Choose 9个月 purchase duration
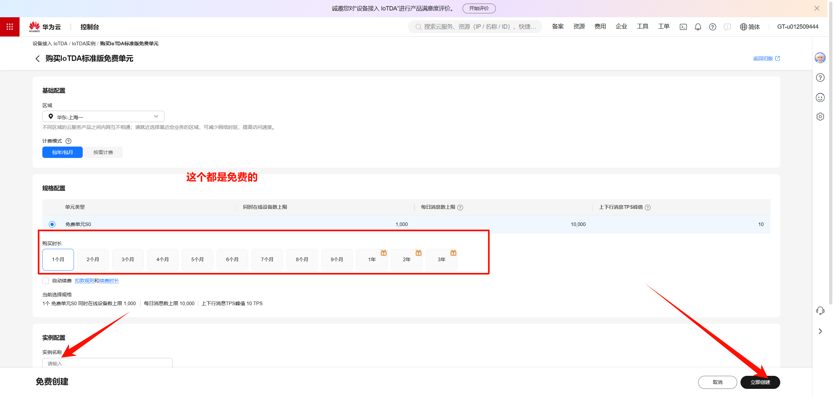The image size is (834, 397). pos(337,260)
